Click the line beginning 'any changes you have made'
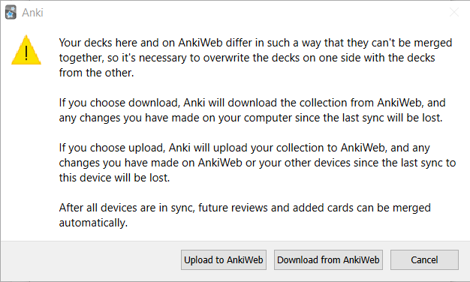470x282 pixels. [251, 118]
